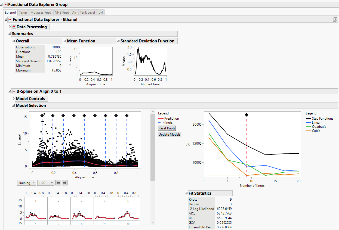Open the B-Spline red triangle menu
339x230 pixels.
click(x=14, y=91)
